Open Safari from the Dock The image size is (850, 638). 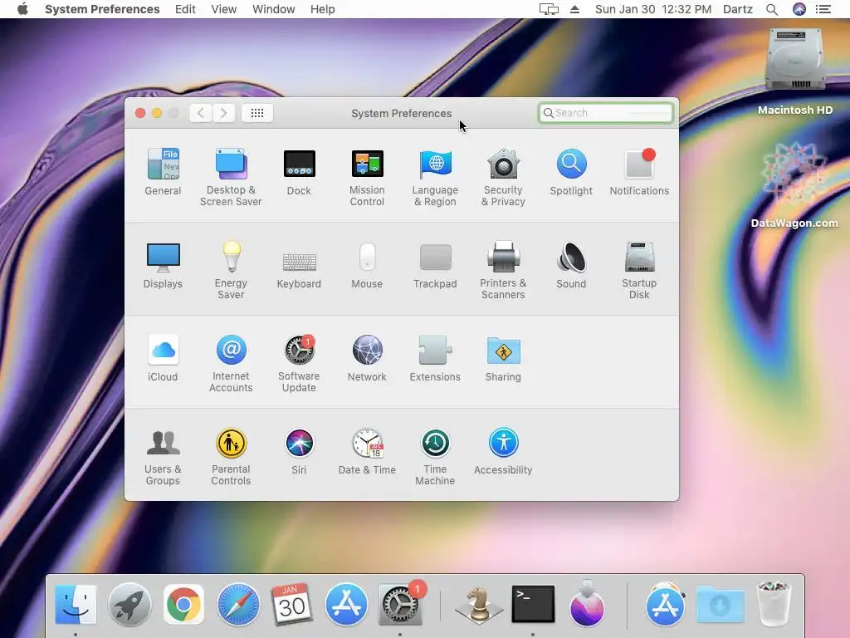pyautogui.click(x=238, y=604)
